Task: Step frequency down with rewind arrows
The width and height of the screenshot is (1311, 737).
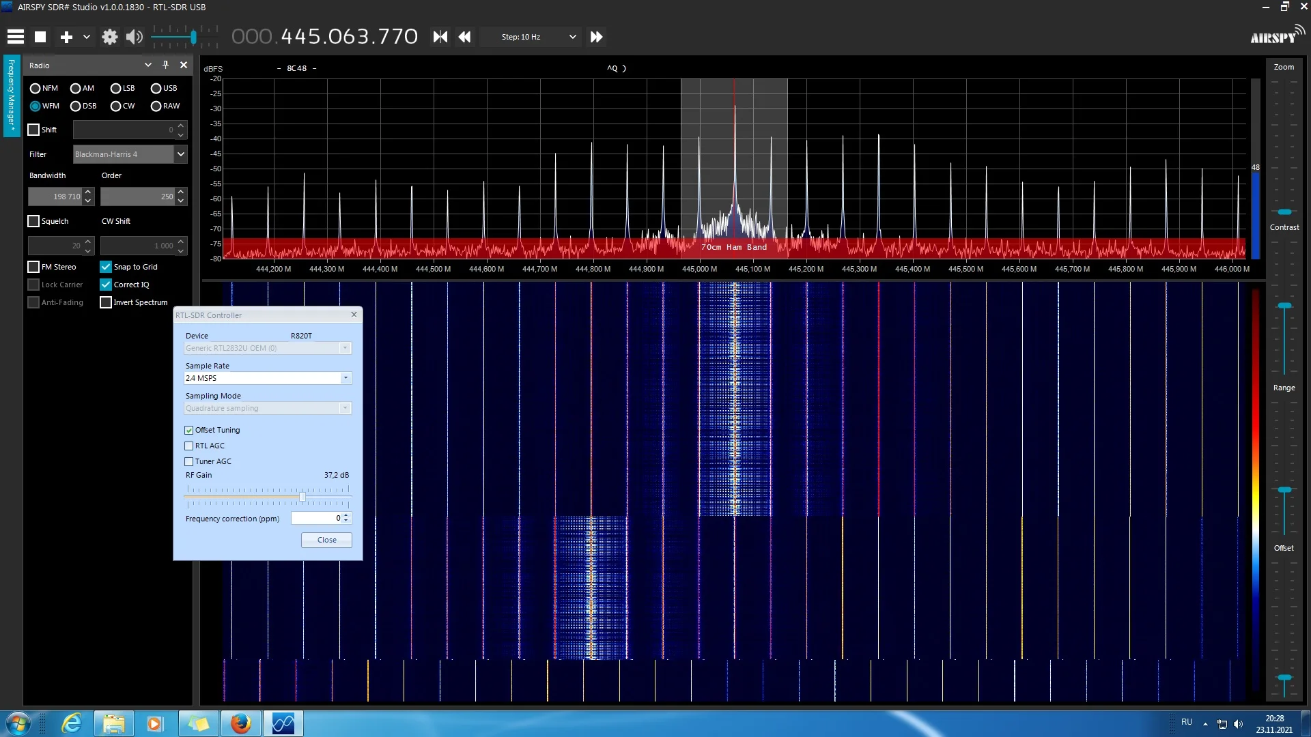Action: click(465, 37)
